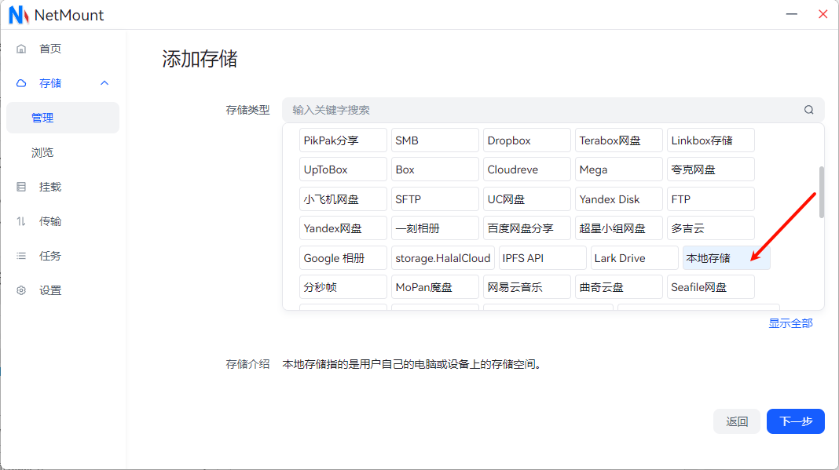This screenshot has width=839, height=470.
Task: Select Google 相册 storage type
Action: (x=343, y=258)
